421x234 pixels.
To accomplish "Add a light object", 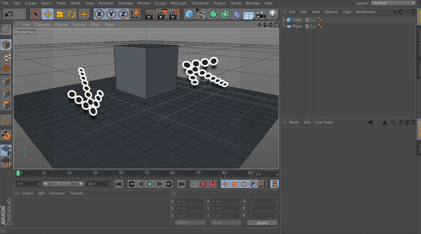I will [x=273, y=14].
